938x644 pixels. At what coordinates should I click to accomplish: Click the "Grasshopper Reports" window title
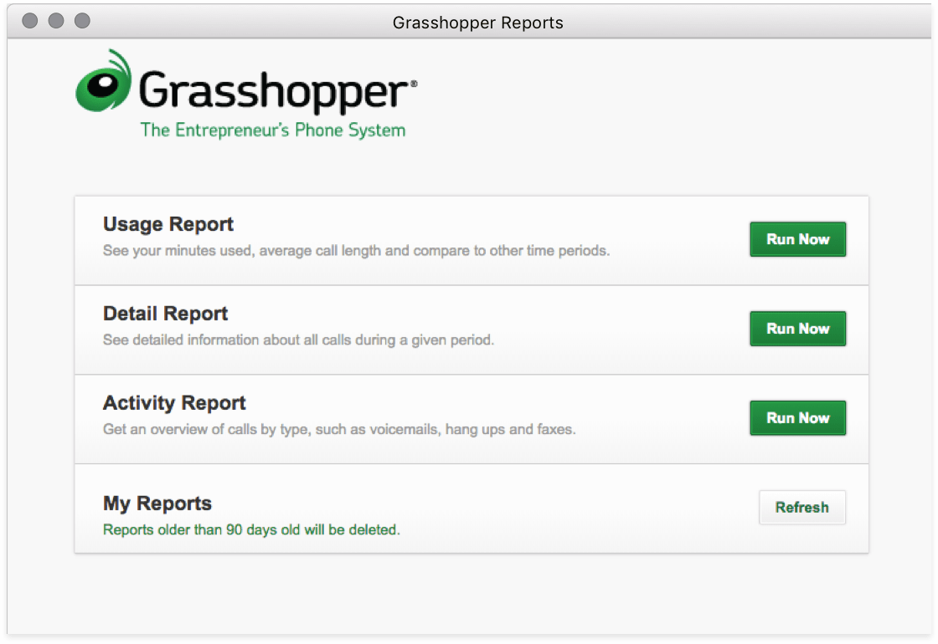(x=477, y=23)
